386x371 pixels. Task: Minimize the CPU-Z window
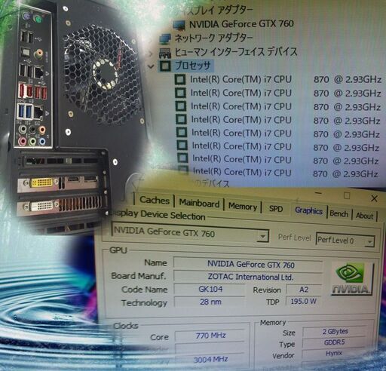click(318, 193)
